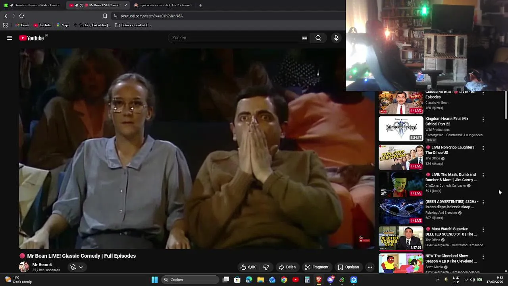This screenshot has width=508, height=286.
Task: Click the Mr Bean video player to pause
Action: tap(196, 149)
